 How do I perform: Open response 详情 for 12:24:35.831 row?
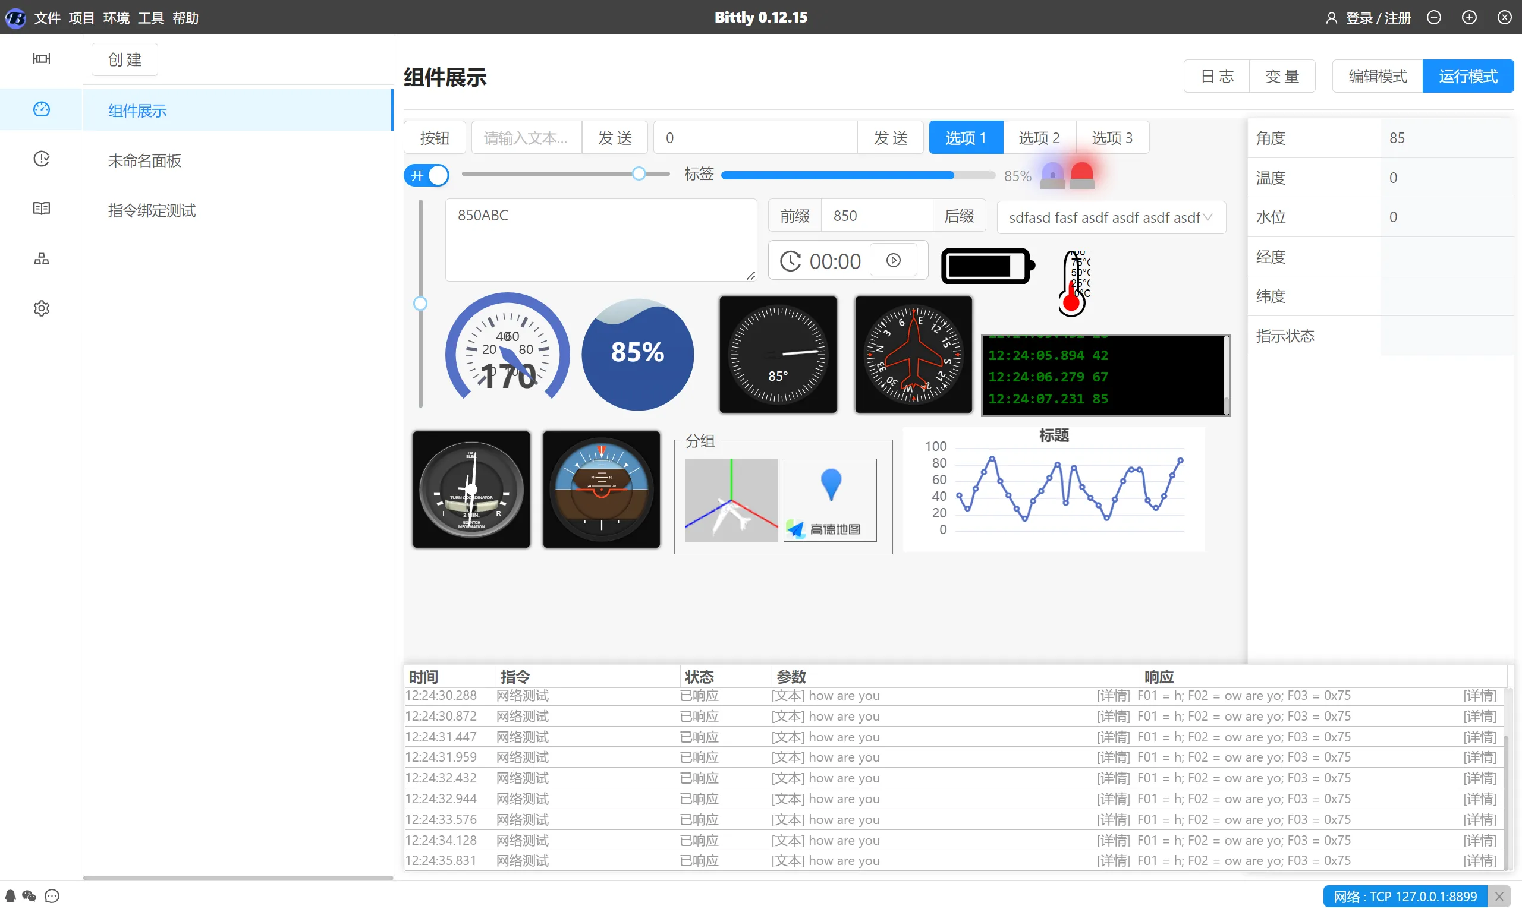(1479, 860)
